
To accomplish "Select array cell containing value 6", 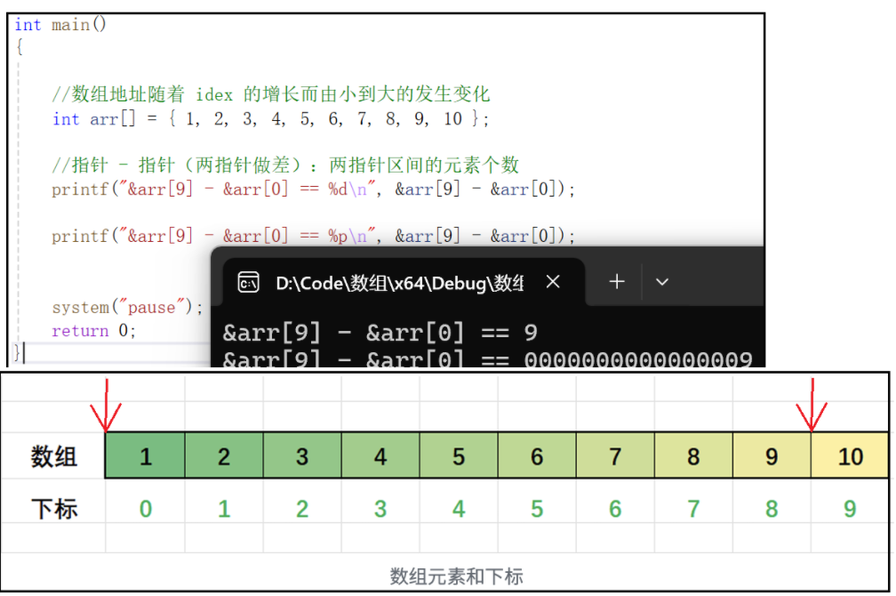I will pyautogui.click(x=537, y=455).
